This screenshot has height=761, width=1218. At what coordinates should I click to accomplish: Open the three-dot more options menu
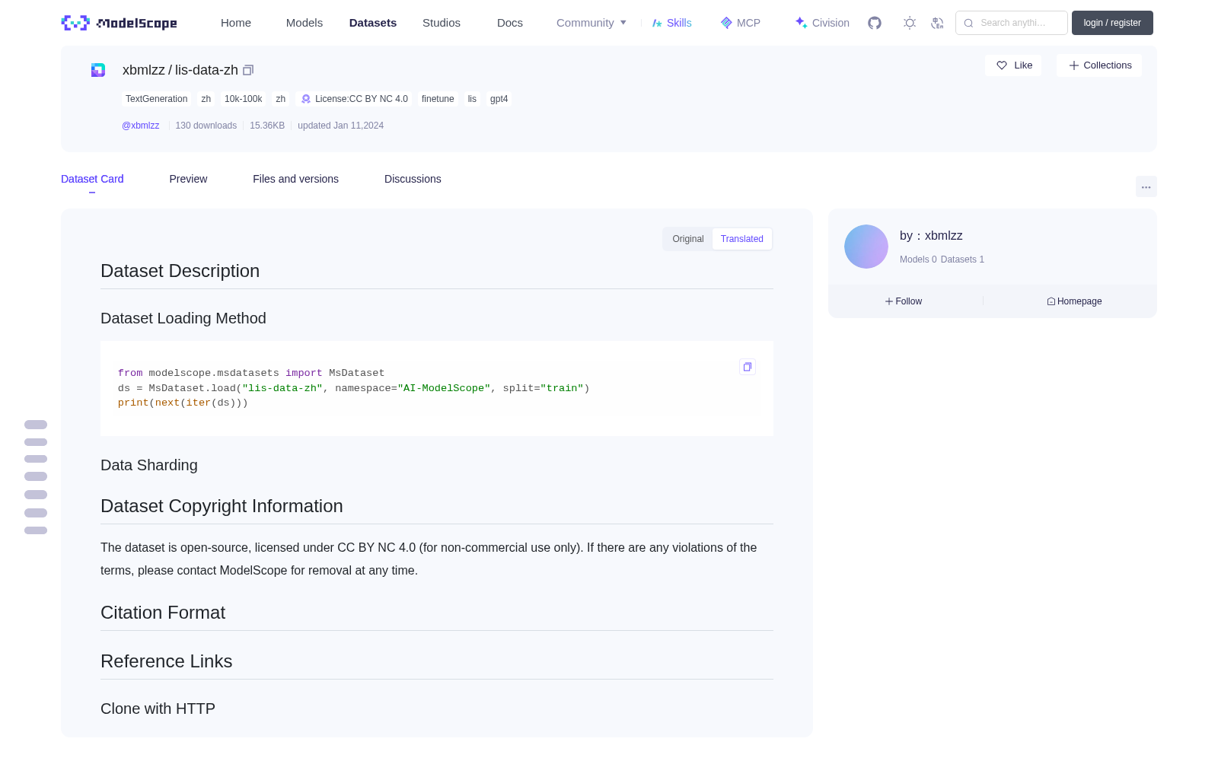click(x=1146, y=186)
